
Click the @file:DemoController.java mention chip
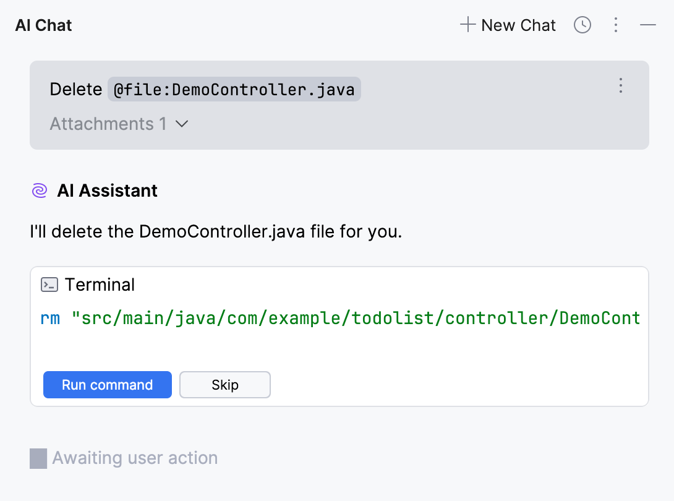click(x=234, y=90)
